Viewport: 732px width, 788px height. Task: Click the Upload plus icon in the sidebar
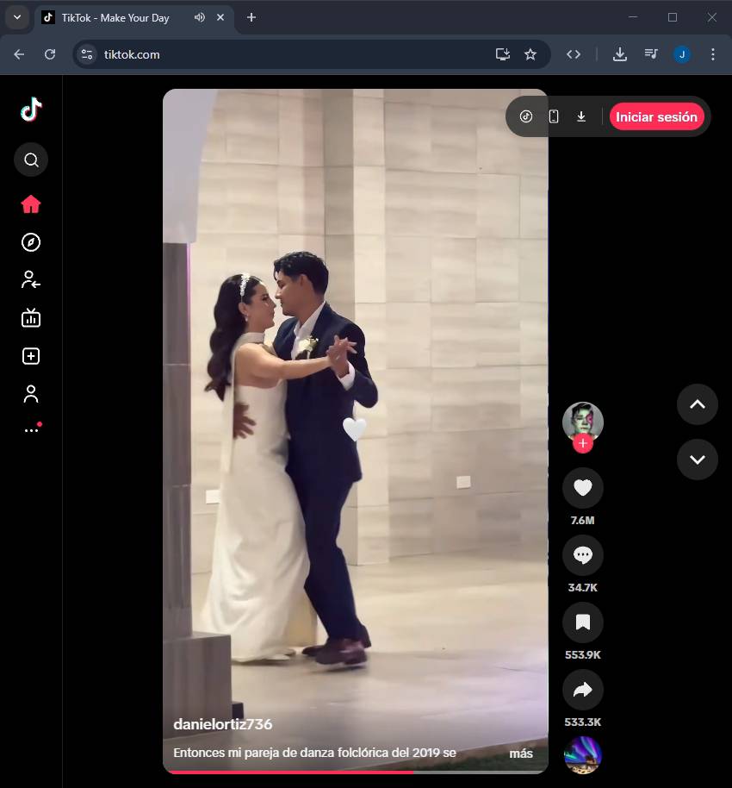(31, 356)
